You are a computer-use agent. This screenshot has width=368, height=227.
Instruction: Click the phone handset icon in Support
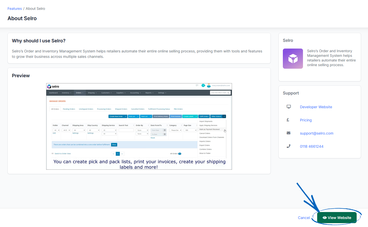[289, 146]
